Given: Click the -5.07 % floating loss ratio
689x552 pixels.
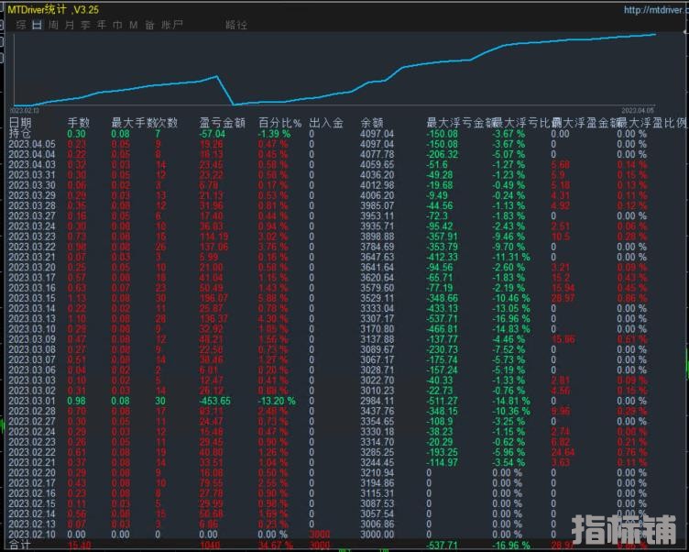Looking at the screenshot, I should [x=509, y=154].
